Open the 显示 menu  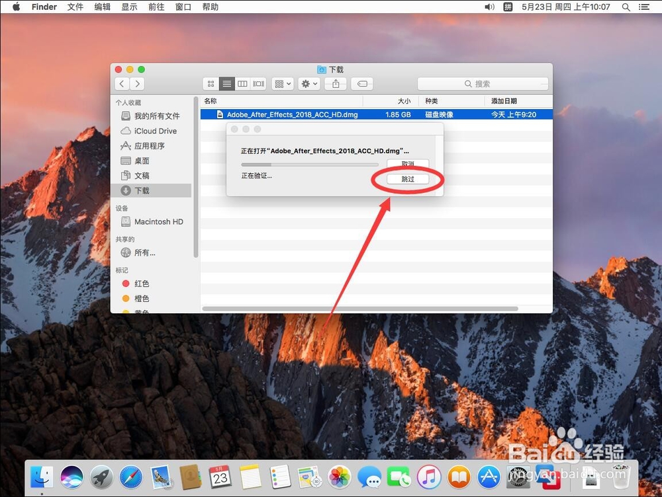[x=129, y=7]
